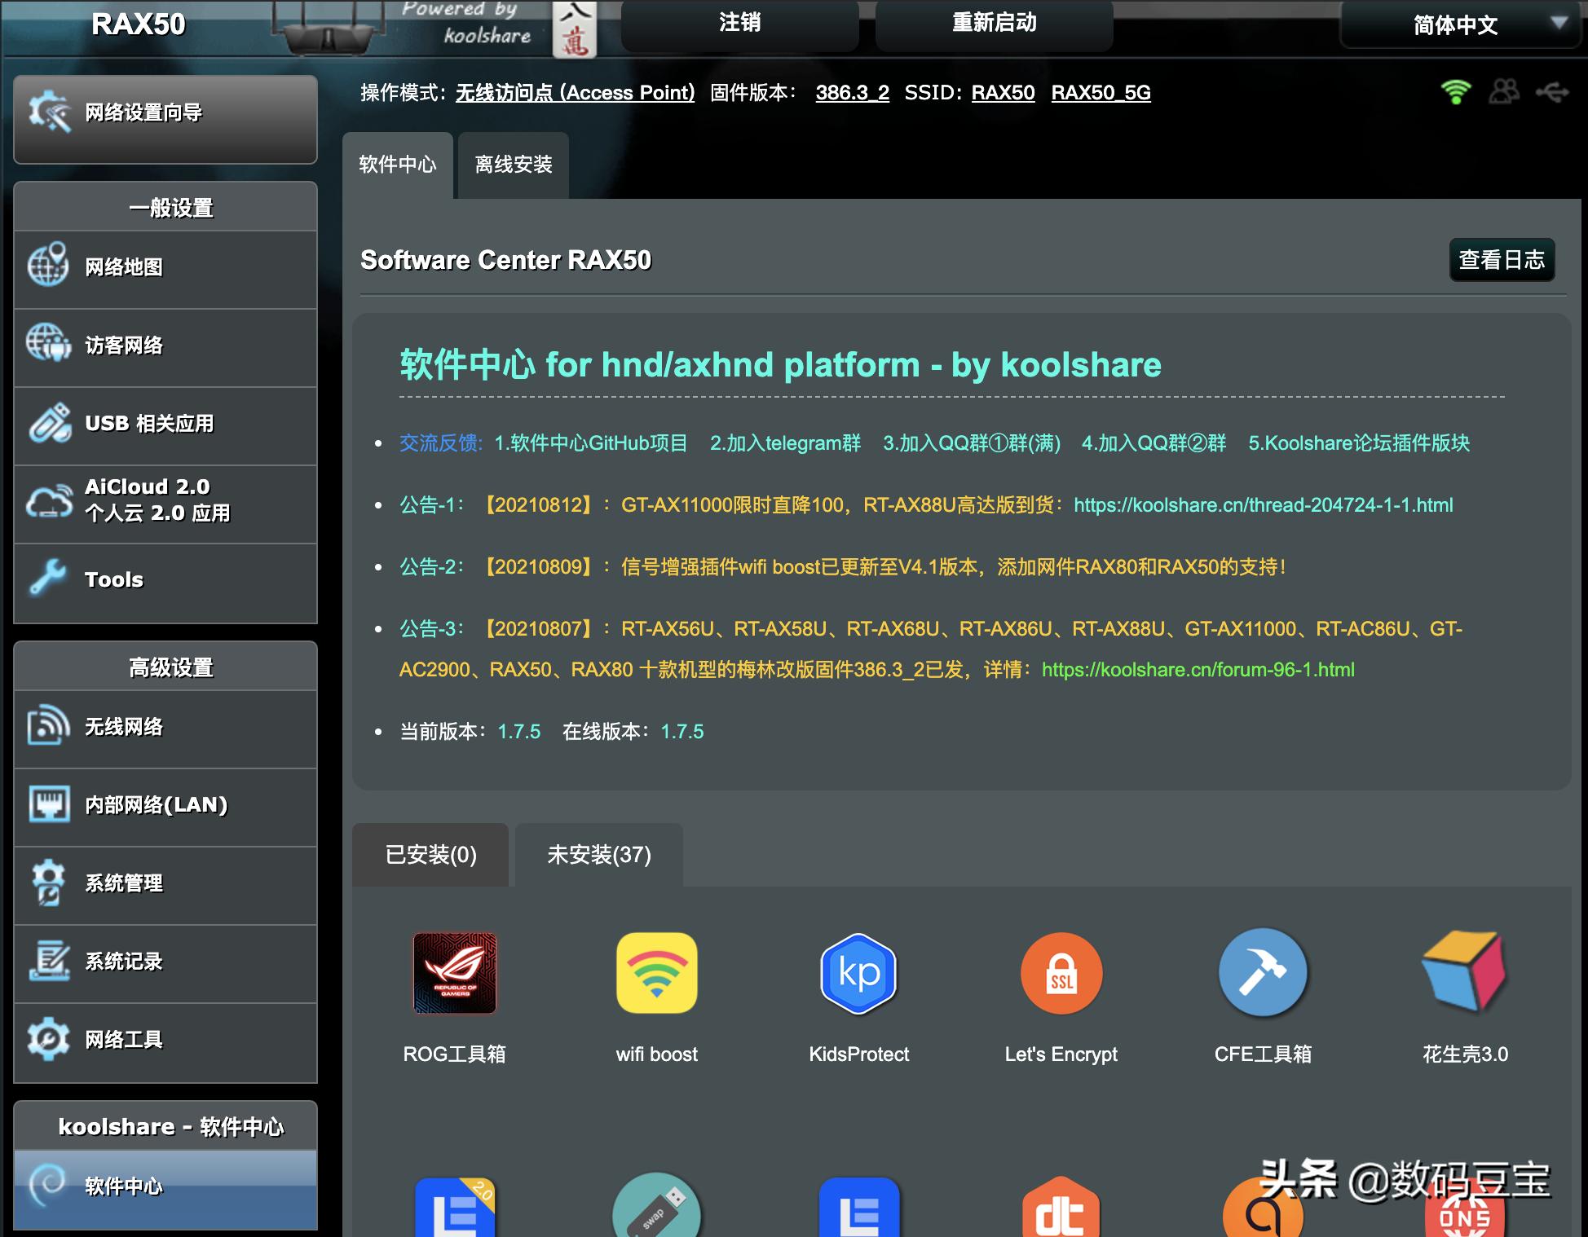Select the 花生壳3.0 plugin
1588x1237 pixels.
tap(1463, 974)
